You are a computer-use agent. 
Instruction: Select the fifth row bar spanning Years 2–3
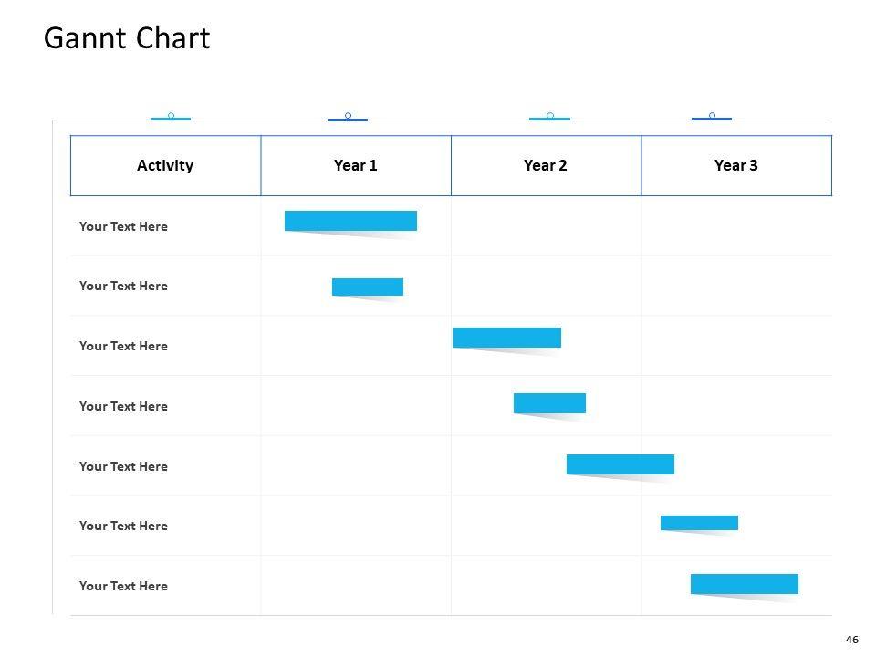point(620,464)
